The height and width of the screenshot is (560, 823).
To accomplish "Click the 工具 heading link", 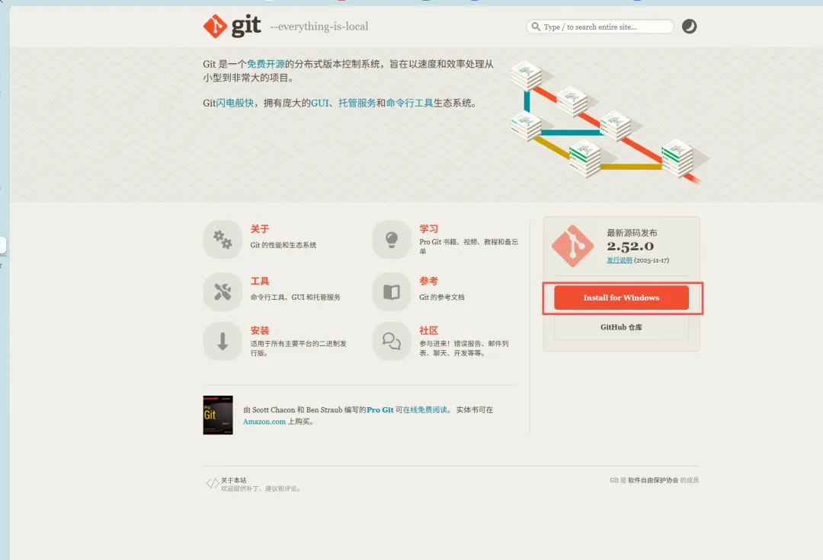I will click(260, 282).
